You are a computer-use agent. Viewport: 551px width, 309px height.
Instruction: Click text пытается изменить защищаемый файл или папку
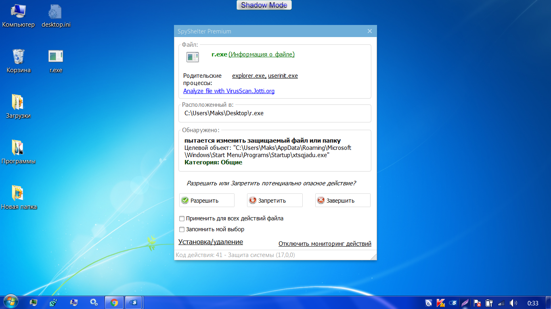(263, 141)
